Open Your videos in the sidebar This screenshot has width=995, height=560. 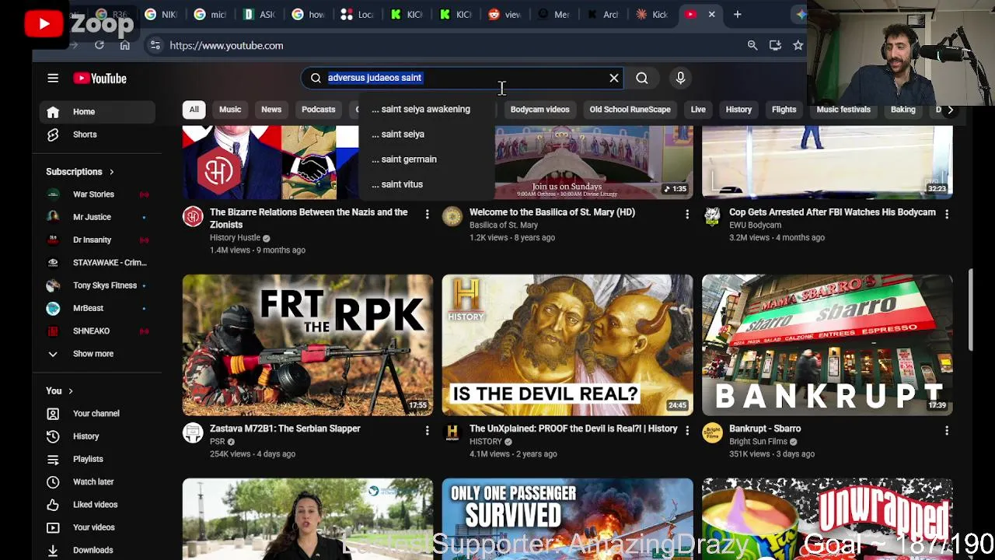(97, 527)
